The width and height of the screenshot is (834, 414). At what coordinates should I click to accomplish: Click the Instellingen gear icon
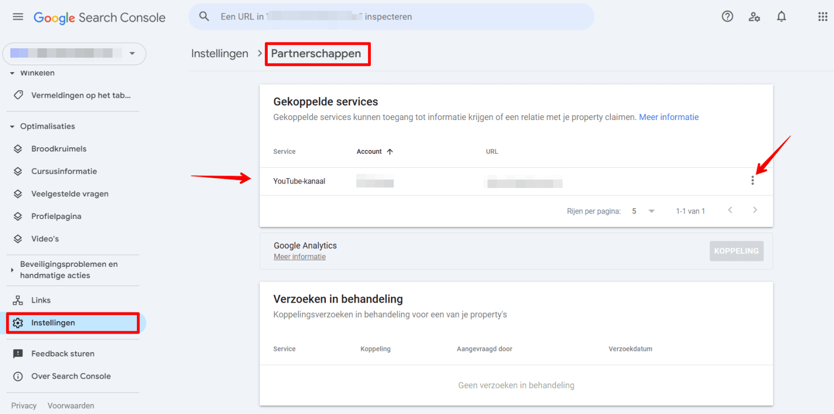pyautogui.click(x=19, y=322)
